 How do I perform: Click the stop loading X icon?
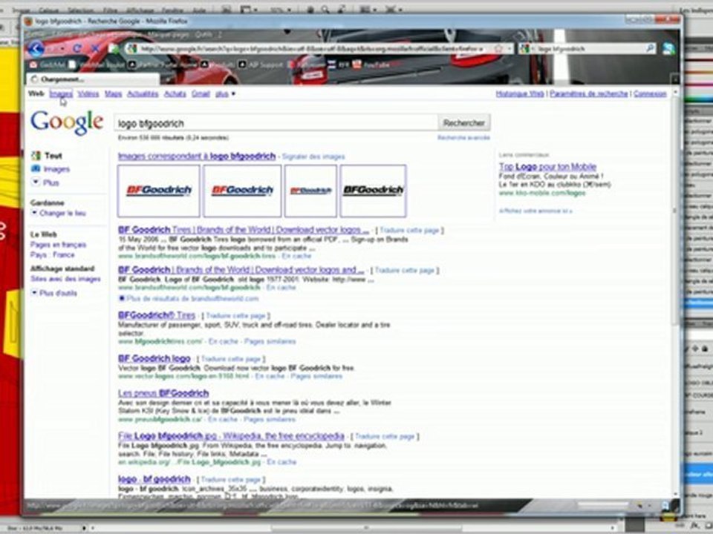pyautogui.click(x=95, y=48)
